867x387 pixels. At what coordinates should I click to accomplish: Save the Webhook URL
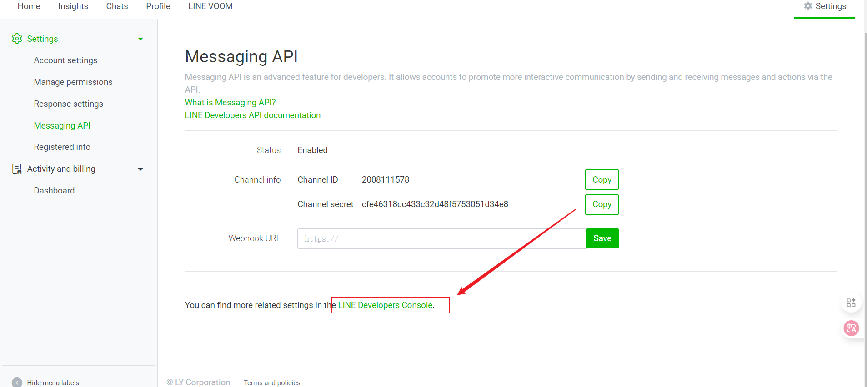point(602,238)
